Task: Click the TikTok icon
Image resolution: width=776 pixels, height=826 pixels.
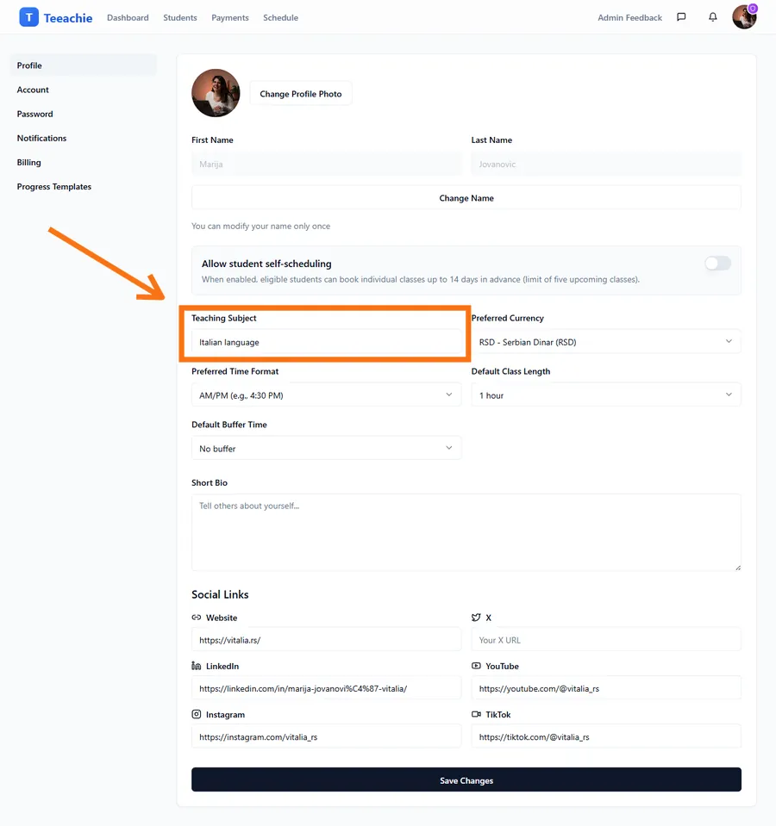Action: [477, 714]
